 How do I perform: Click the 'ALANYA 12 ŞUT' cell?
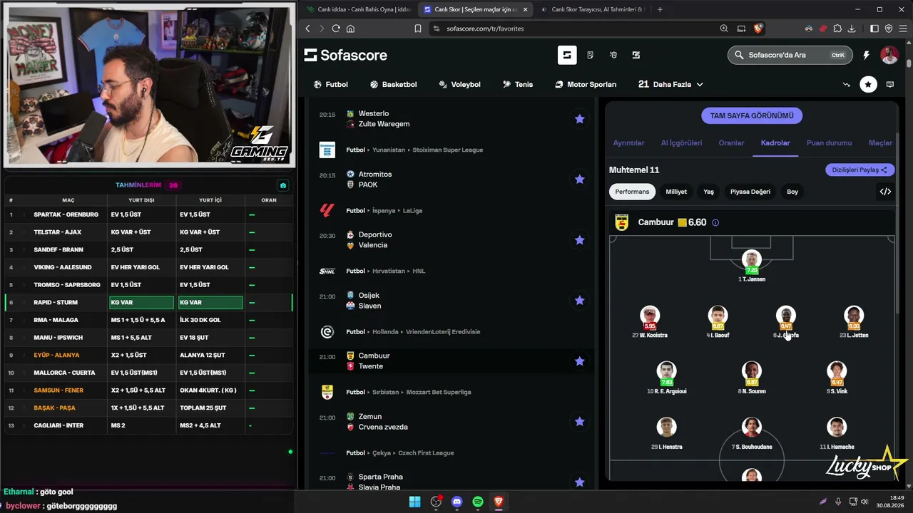click(x=210, y=355)
